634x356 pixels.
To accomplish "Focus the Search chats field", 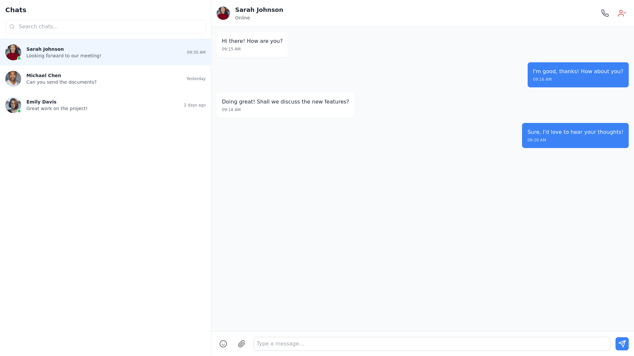I will click(109, 27).
